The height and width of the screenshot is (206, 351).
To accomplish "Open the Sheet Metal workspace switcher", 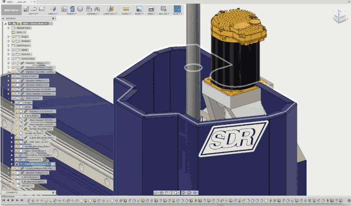I will tap(11, 9).
